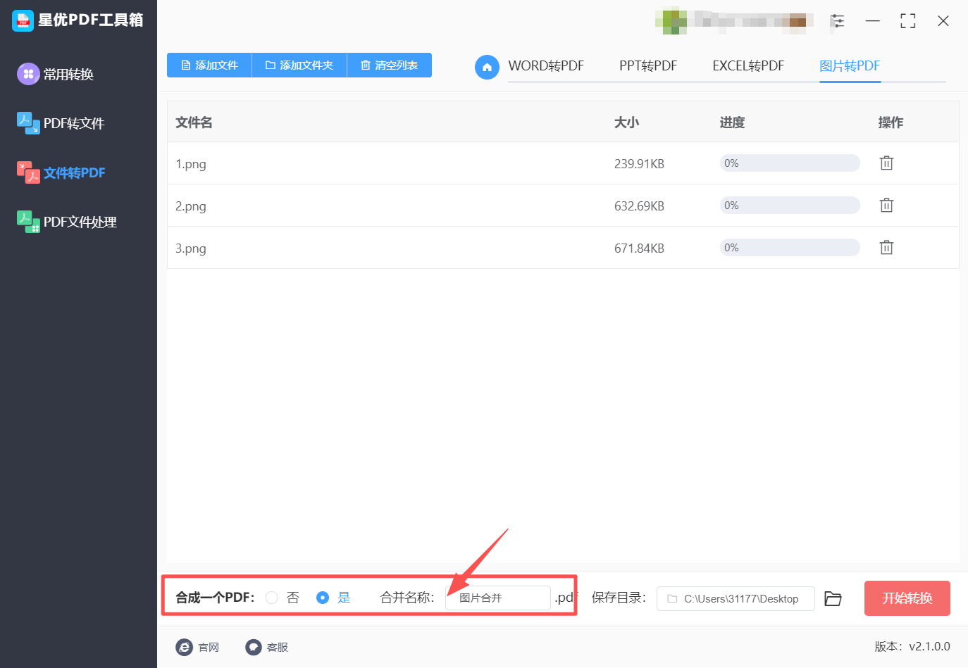The width and height of the screenshot is (968, 668).
Task: Click the 1.png progress bar
Action: tap(790, 163)
